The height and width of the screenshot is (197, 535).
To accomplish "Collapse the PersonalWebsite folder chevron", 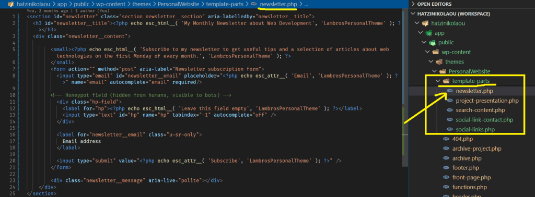I will click(434, 71).
